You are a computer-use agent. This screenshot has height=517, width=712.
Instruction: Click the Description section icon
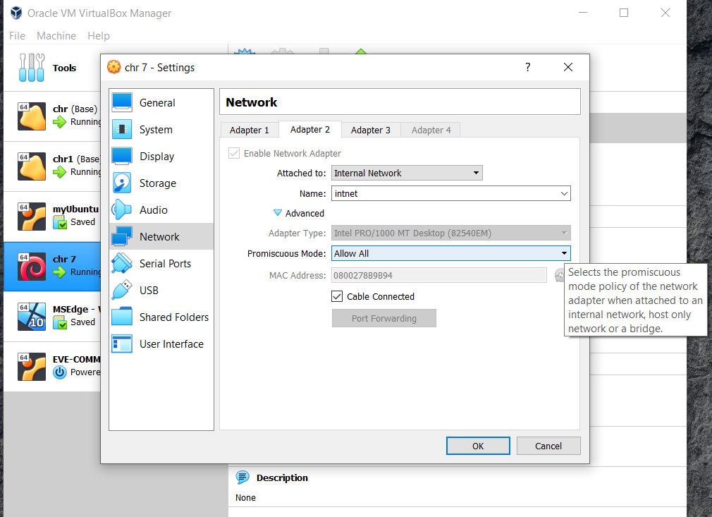click(243, 478)
